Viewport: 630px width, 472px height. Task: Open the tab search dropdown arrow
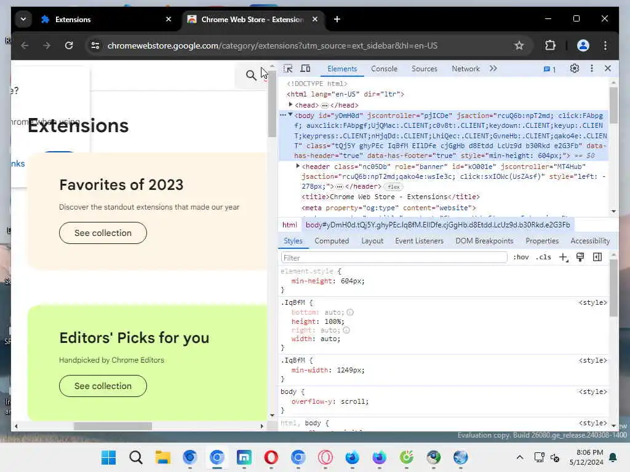point(23,19)
